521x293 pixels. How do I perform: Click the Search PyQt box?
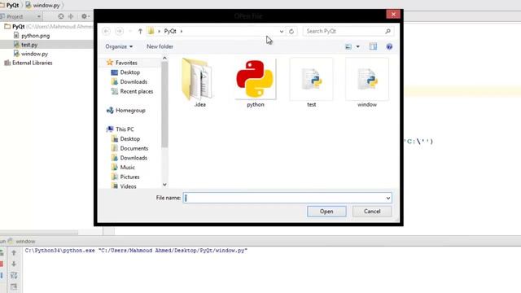[x=348, y=31]
